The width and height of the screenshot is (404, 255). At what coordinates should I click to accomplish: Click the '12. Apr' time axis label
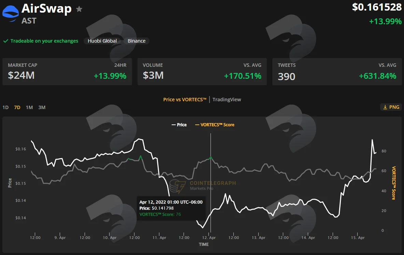coord(209,238)
